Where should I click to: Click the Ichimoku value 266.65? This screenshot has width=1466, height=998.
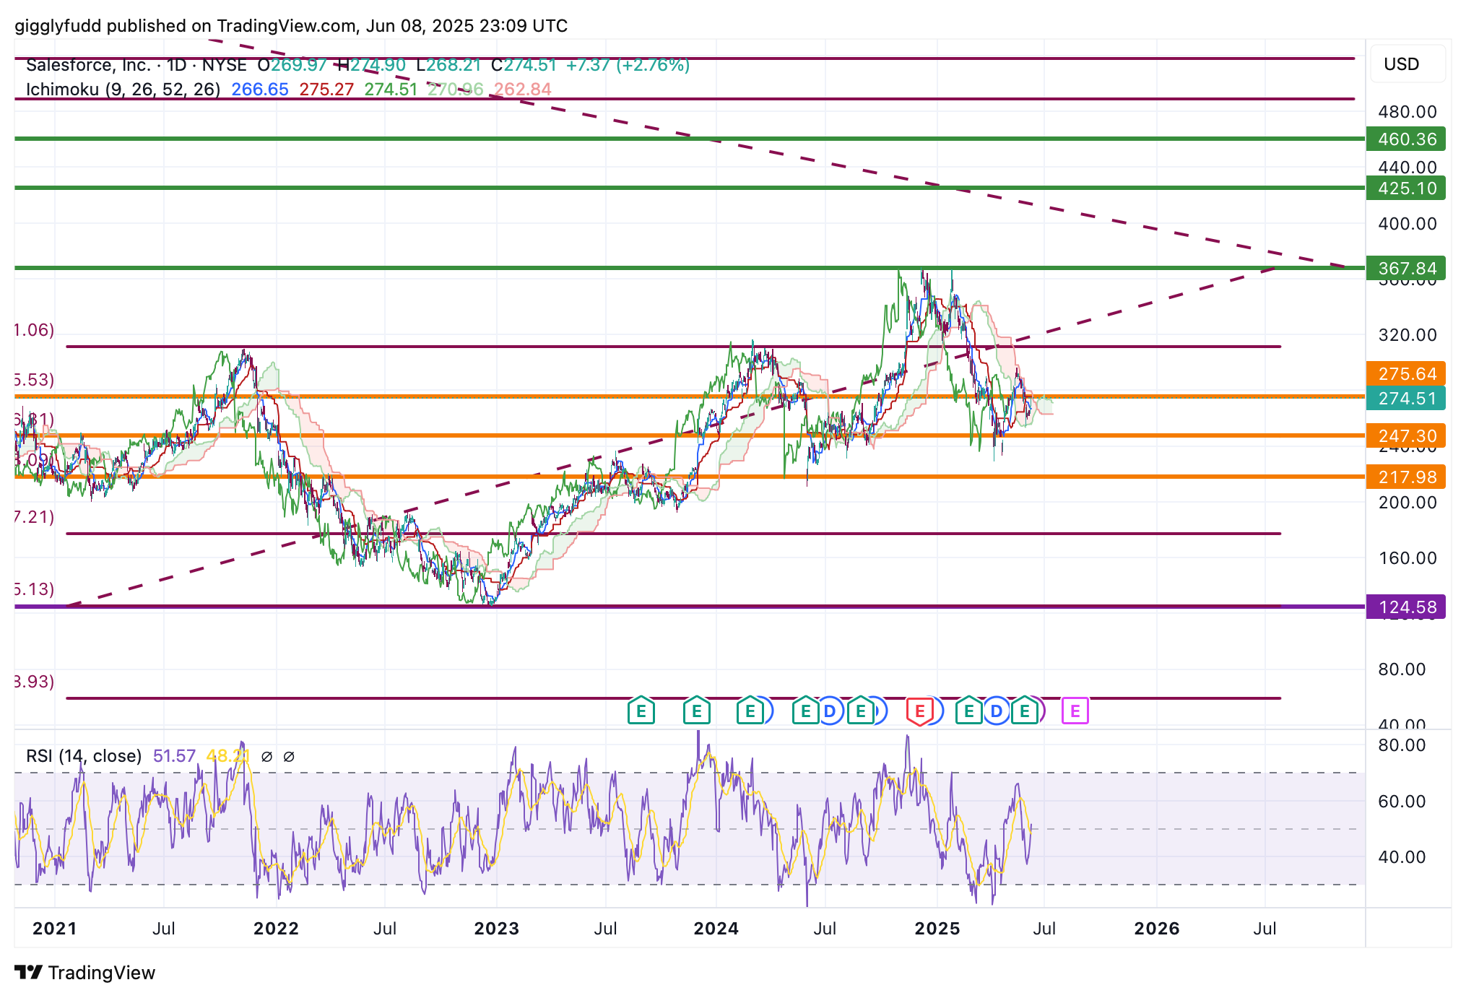(x=260, y=89)
